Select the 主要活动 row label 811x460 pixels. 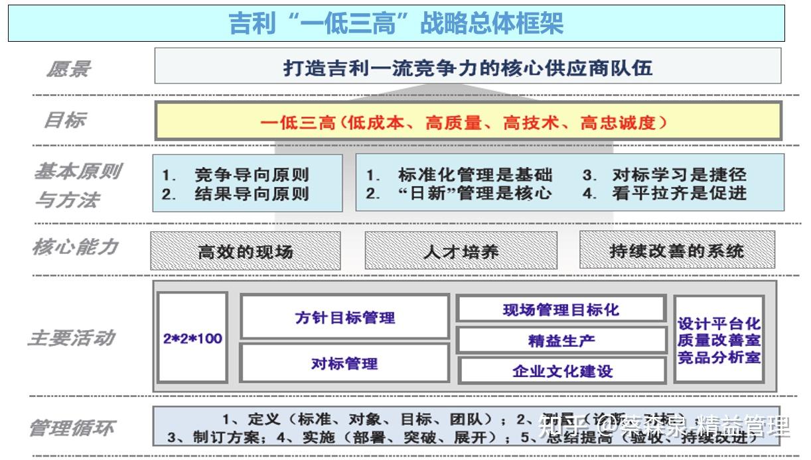pos(71,338)
